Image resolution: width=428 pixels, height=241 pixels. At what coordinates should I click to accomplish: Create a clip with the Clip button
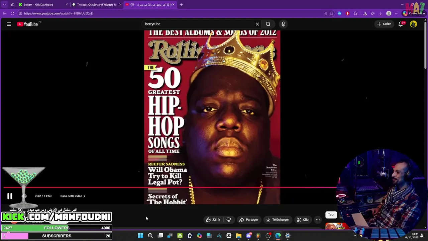(303, 220)
